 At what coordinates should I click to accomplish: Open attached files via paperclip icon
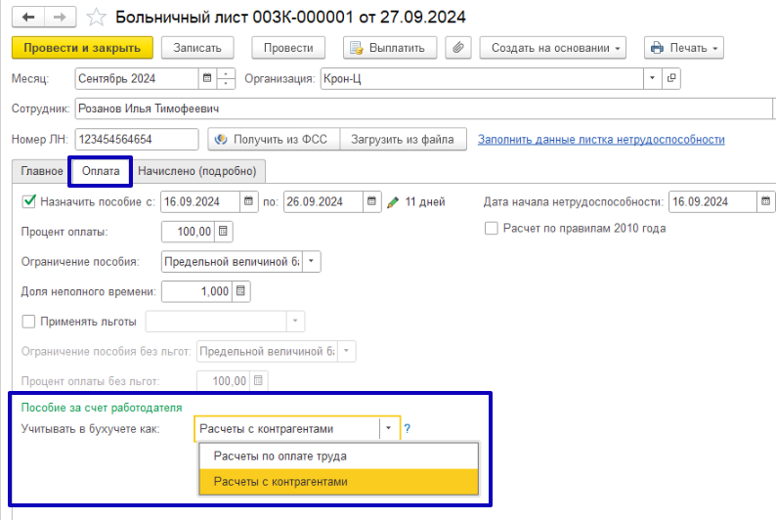tap(458, 48)
